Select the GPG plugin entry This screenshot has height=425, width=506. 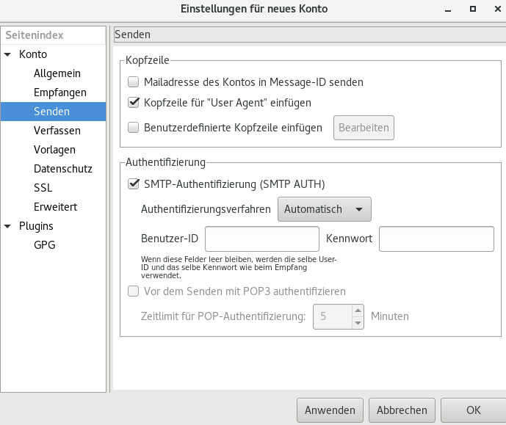click(44, 245)
